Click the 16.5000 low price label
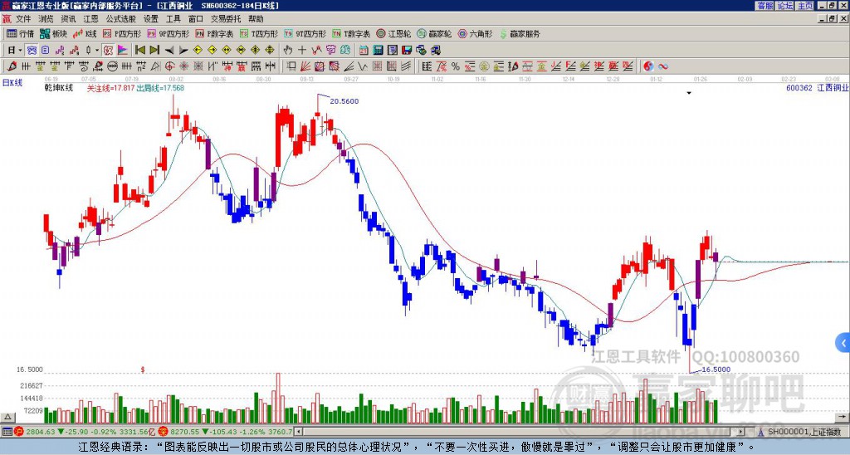850x455 pixels. click(716, 369)
